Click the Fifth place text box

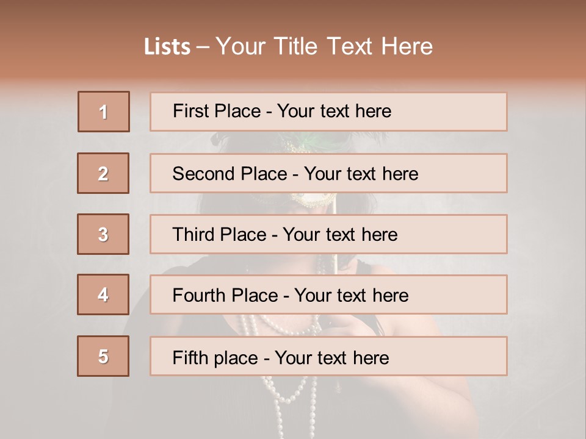(328, 356)
